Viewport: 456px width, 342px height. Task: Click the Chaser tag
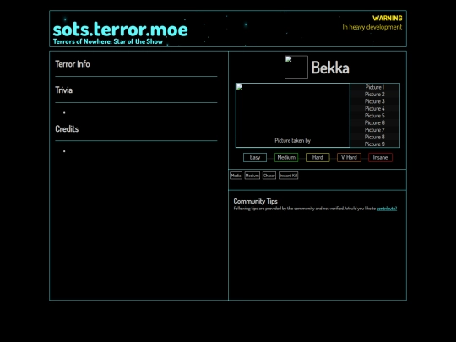pyautogui.click(x=269, y=176)
